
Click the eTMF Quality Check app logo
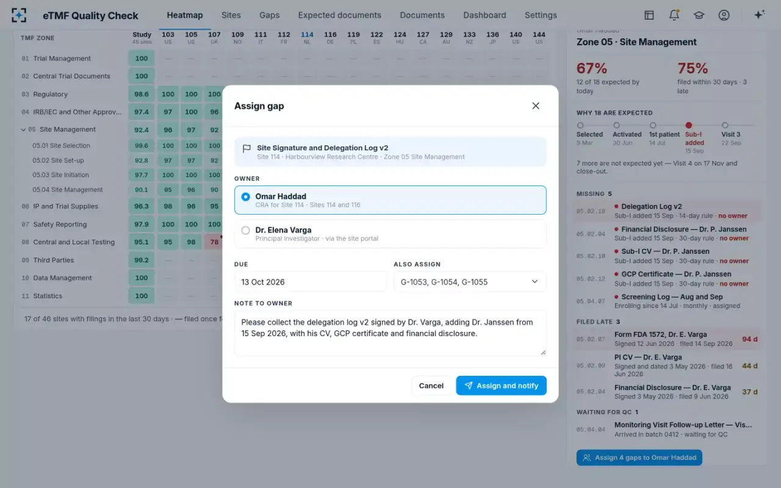19,15
